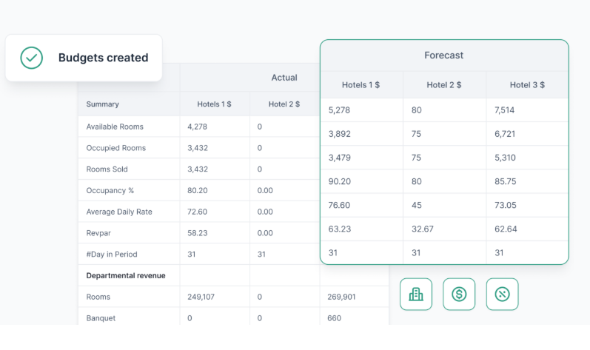Click Actual "Hotels 1 $" column header
590x350 pixels.
tap(214, 104)
